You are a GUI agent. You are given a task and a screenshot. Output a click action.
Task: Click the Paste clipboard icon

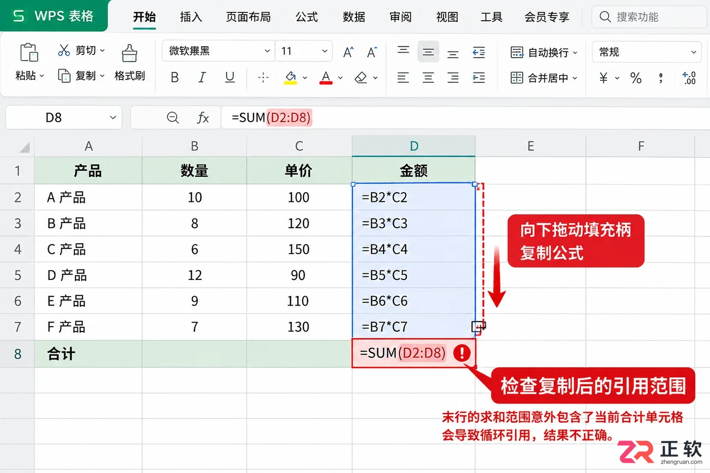coord(29,52)
